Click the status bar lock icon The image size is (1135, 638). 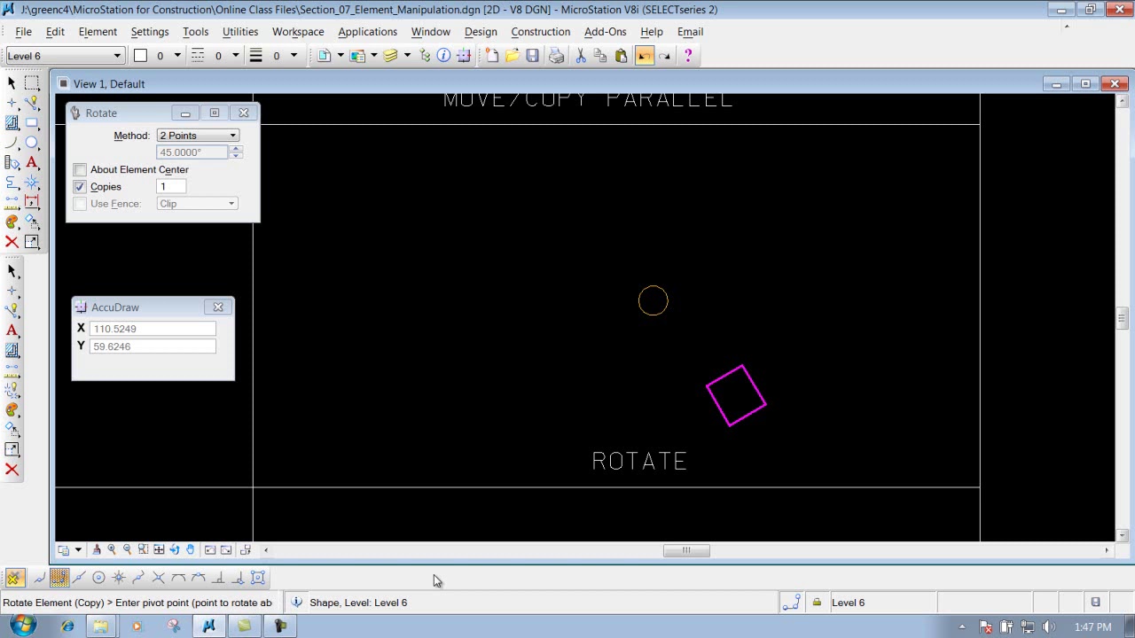(x=817, y=603)
